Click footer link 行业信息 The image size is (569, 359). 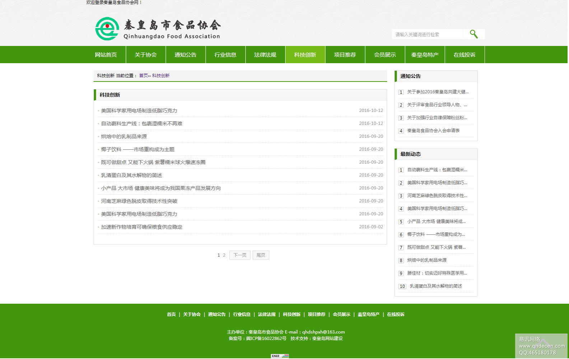(x=242, y=314)
